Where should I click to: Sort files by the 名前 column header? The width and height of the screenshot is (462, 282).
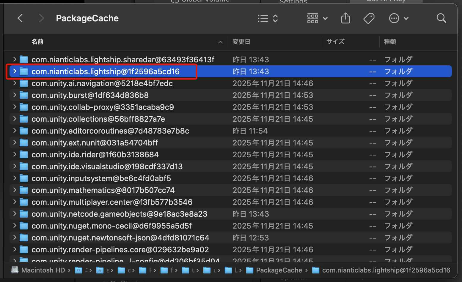point(37,42)
